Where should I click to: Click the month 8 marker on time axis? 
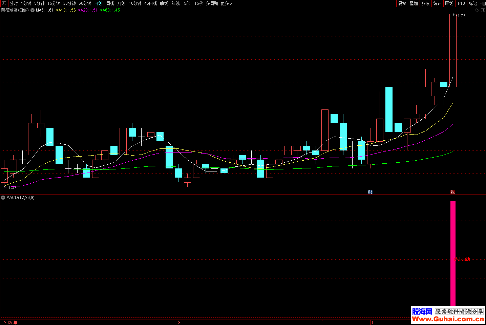tap(179, 323)
